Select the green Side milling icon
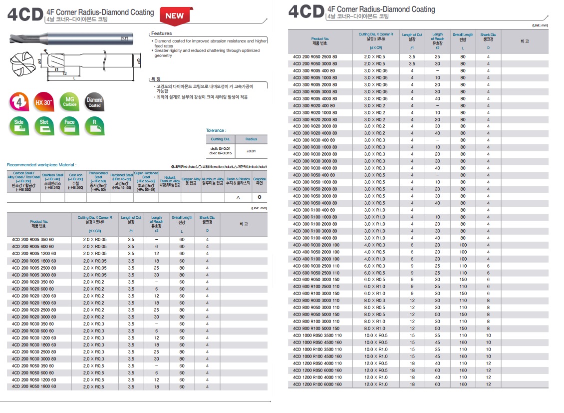Viewport: 564px width, 413px height. coord(18,126)
